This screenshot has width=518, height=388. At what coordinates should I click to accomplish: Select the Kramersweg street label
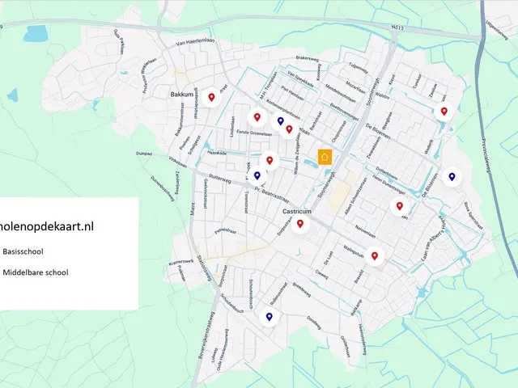point(180,262)
